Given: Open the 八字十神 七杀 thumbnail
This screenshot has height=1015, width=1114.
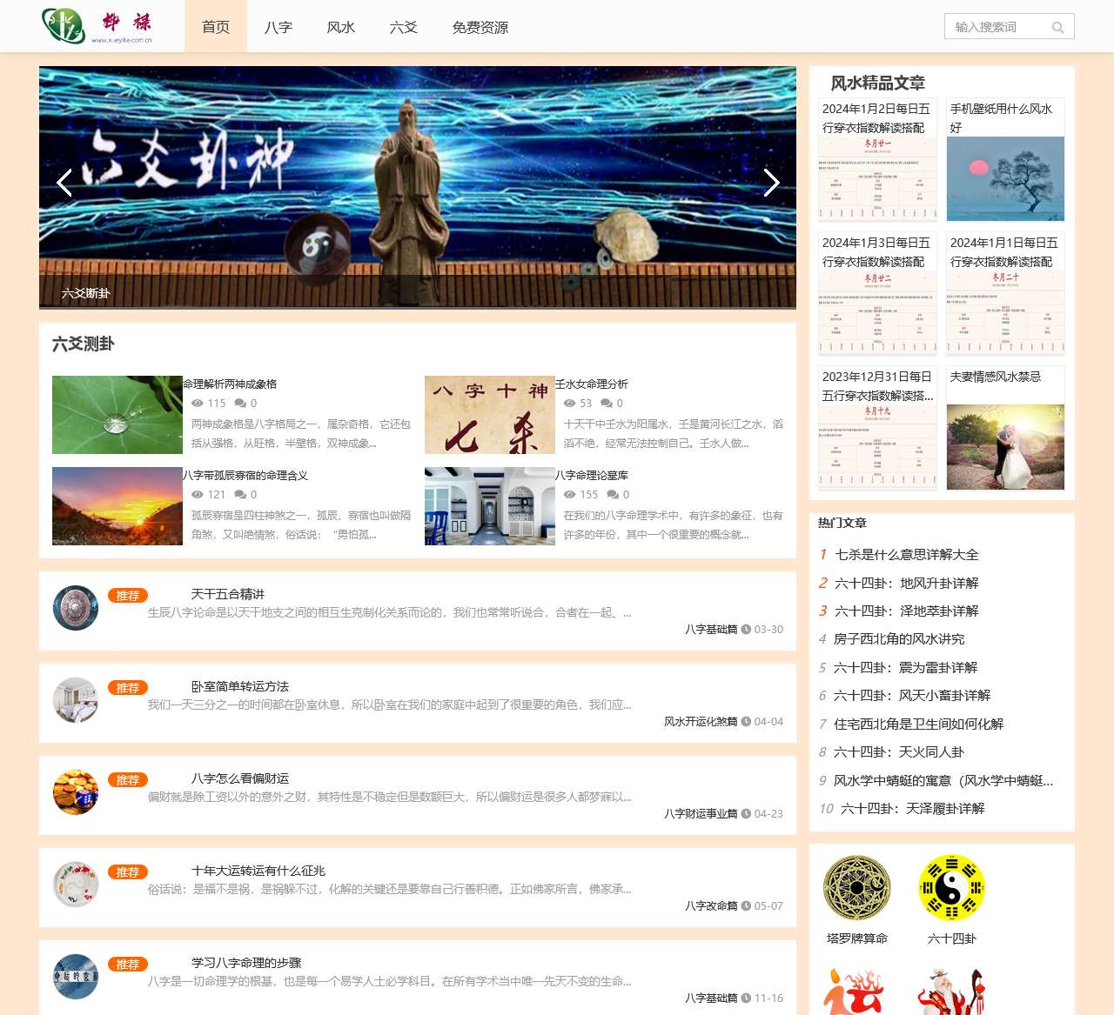Looking at the screenshot, I should click(490, 415).
